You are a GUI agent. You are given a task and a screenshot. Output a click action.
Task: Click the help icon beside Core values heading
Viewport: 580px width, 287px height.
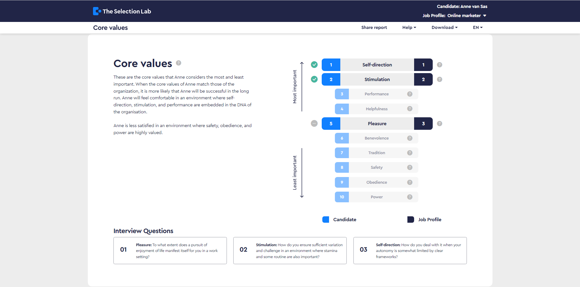click(179, 63)
